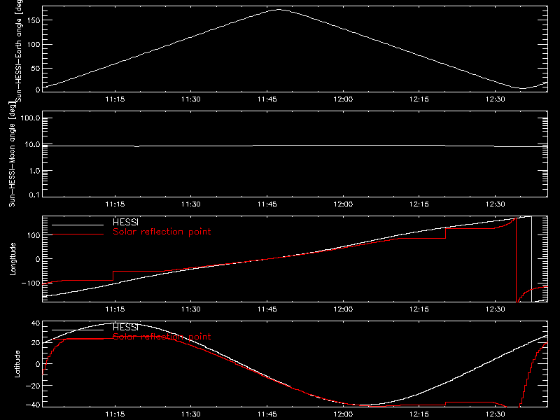The width and height of the screenshot is (560, 420).
Task: Click red legend line in Longitude plot
Action: (x=78, y=234)
